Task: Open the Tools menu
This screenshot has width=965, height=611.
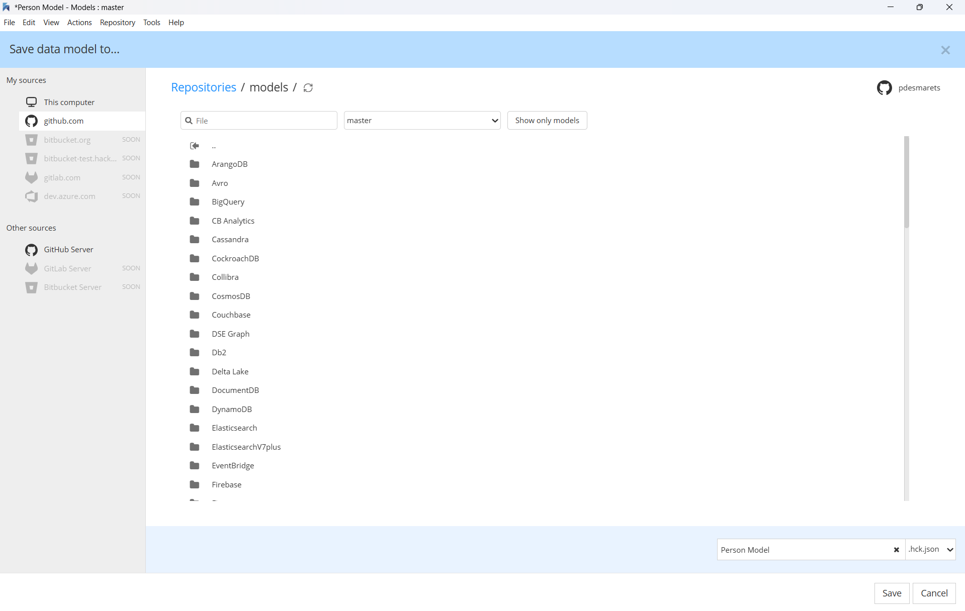Action: click(x=152, y=23)
